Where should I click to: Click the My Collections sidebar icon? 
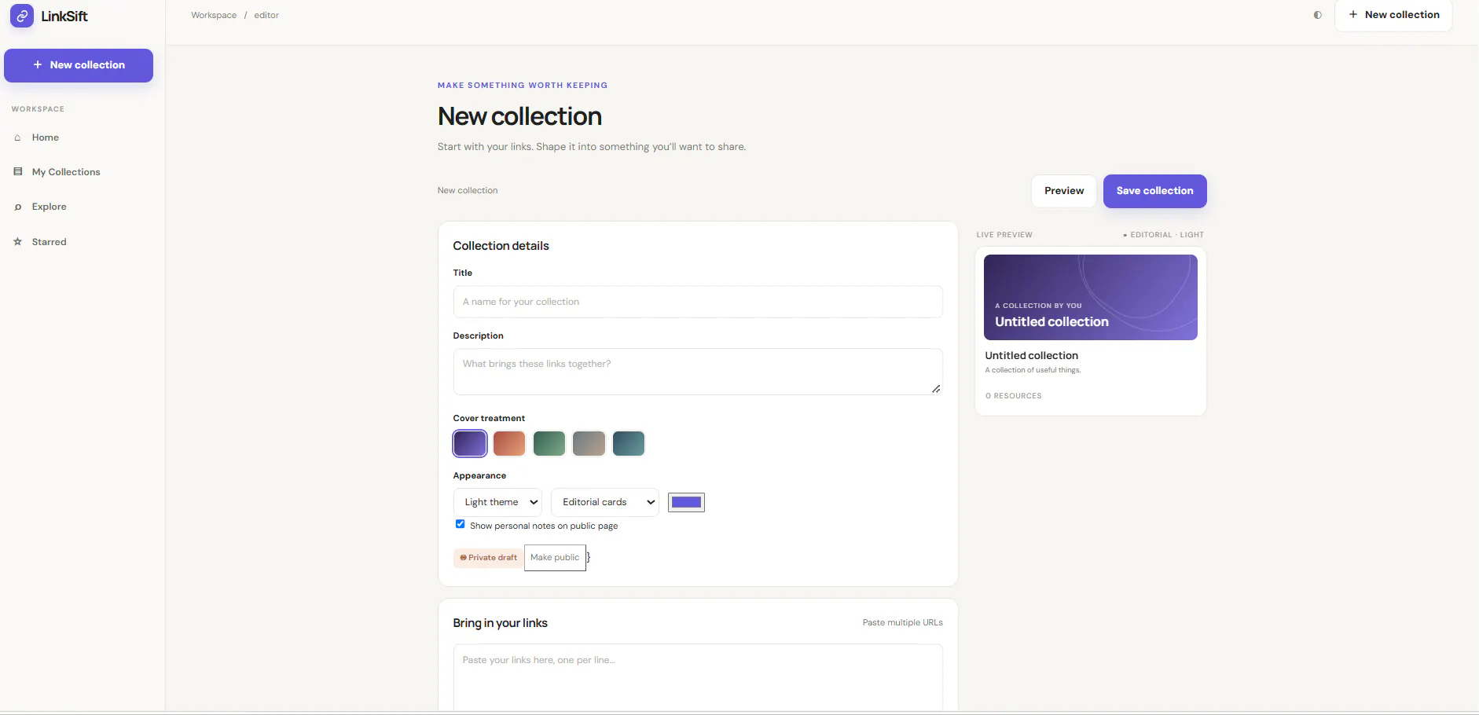click(17, 172)
